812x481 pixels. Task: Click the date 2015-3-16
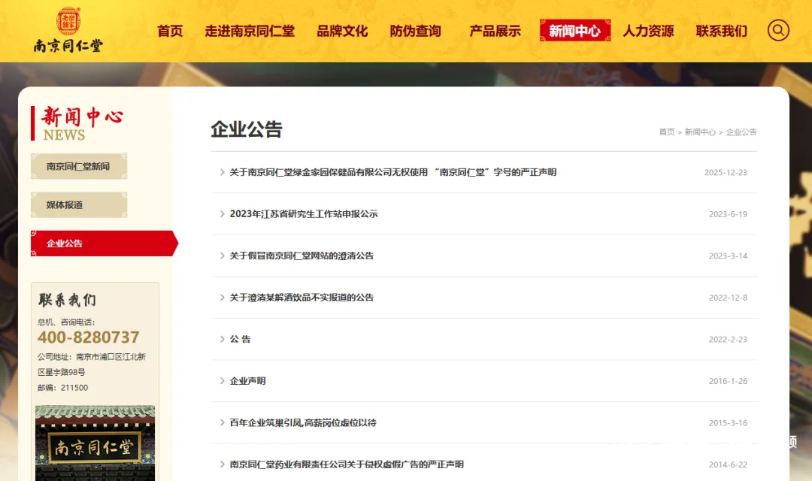pyautogui.click(x=728, y=423)
